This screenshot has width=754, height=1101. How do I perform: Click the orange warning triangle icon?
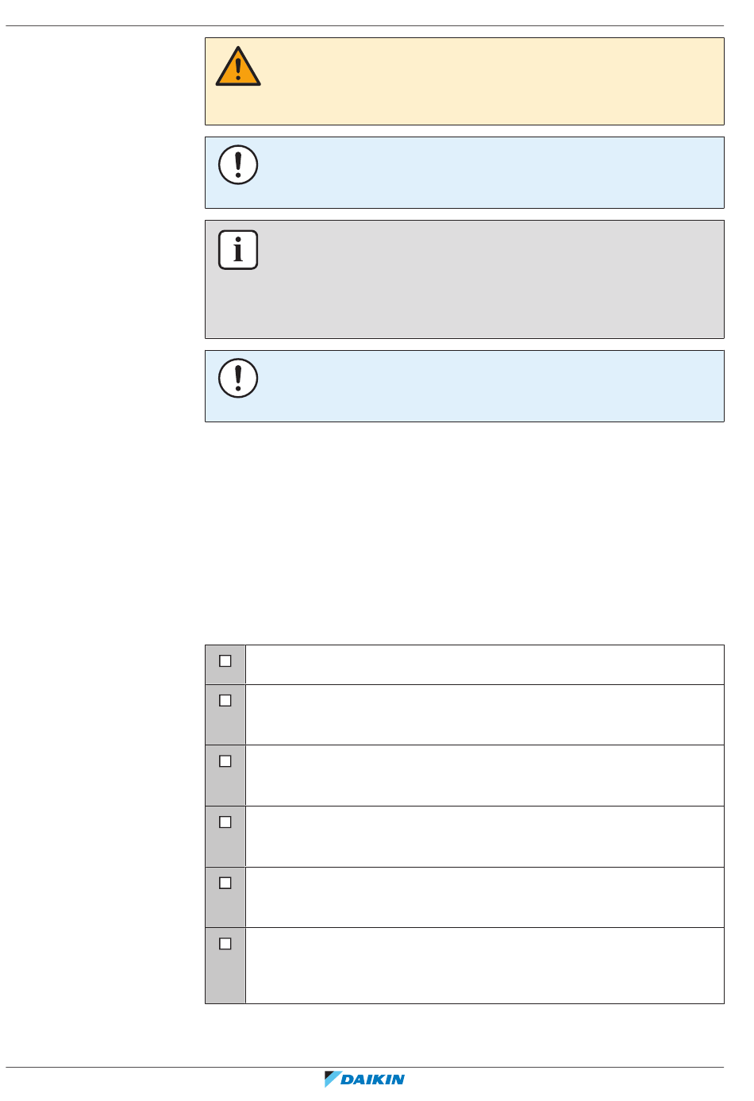point(238,67)
